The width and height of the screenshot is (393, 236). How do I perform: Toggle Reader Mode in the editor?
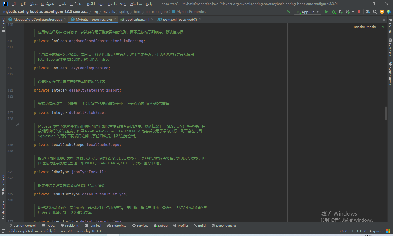coord(365,27)
